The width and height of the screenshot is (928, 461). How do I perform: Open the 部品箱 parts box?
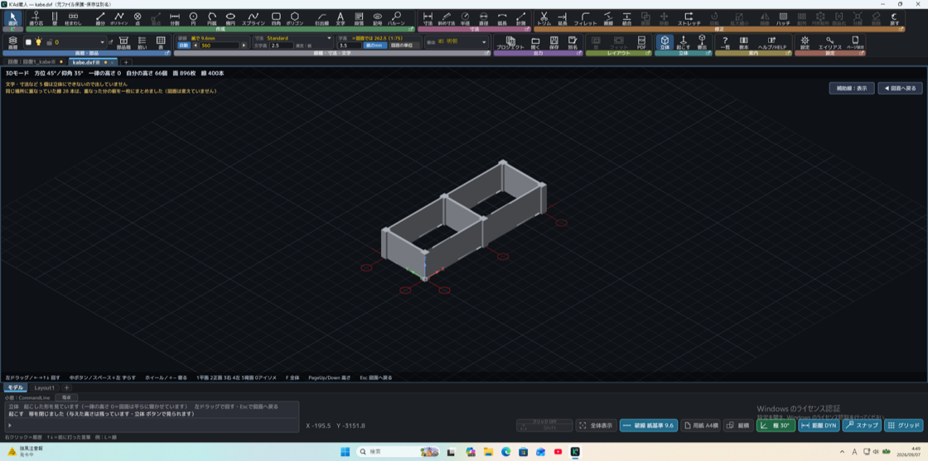tap(123, 42)
